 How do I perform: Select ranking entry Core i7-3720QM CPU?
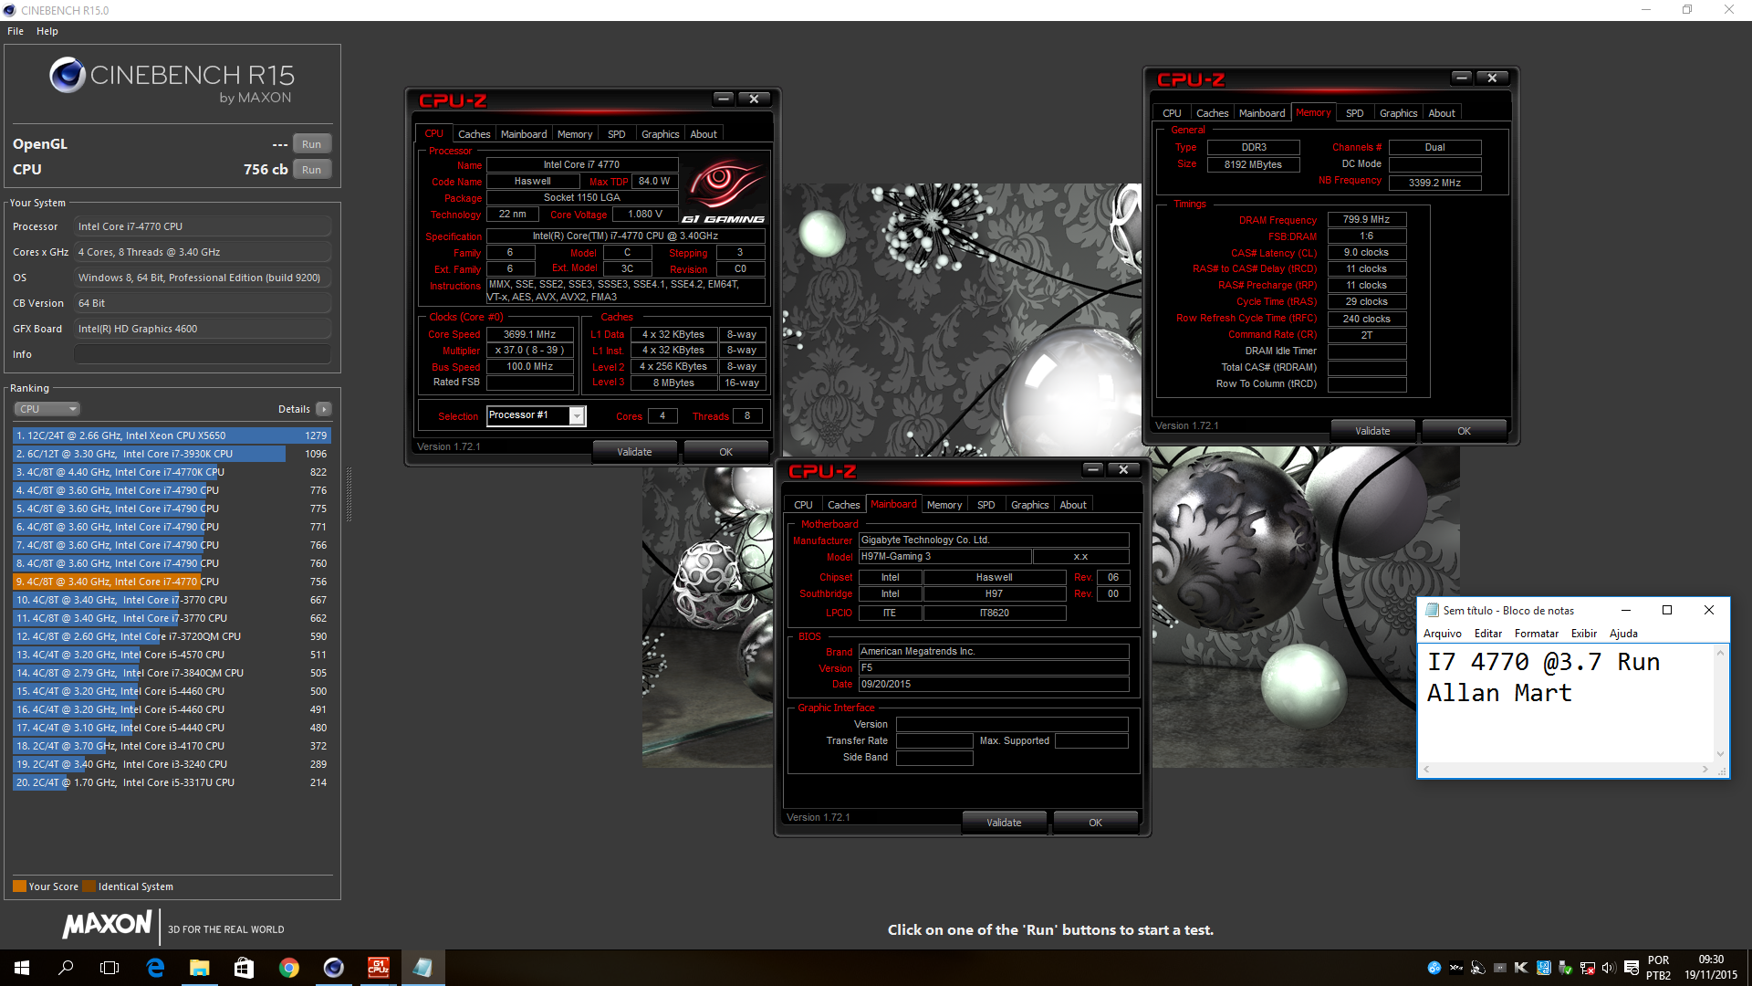[x=172, y=636]
